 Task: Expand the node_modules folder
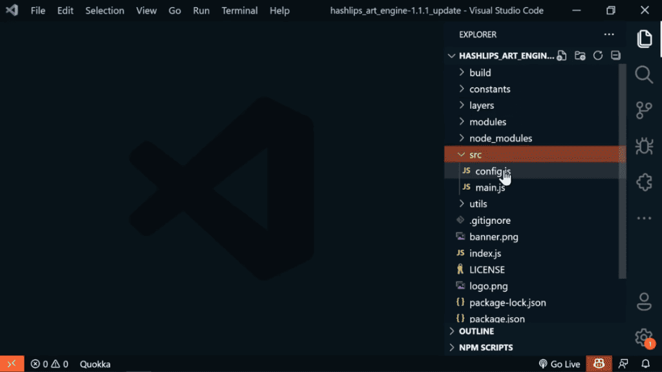(535, 138)
